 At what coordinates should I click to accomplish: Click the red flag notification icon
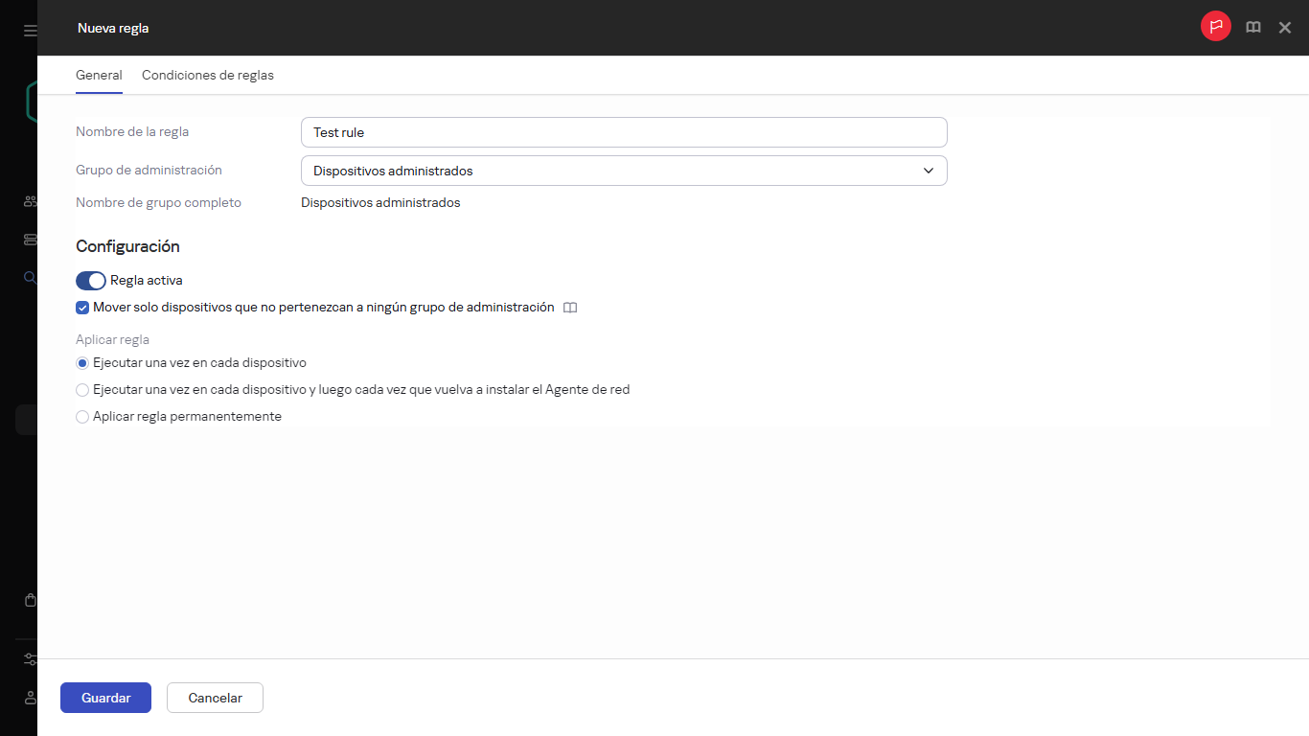click(x=1215, y=27)
